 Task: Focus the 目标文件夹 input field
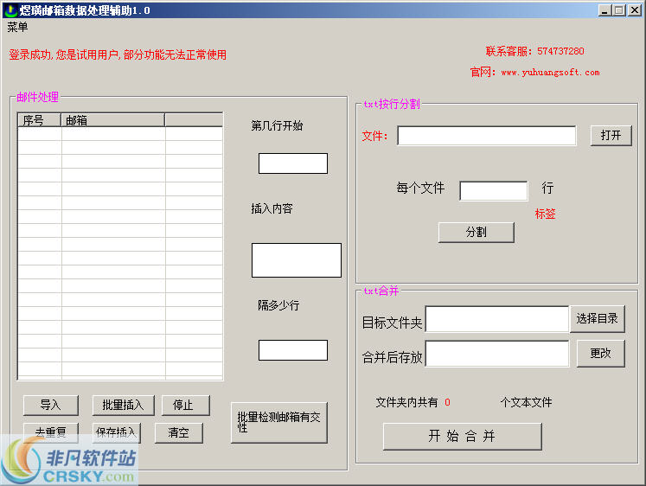497,319
